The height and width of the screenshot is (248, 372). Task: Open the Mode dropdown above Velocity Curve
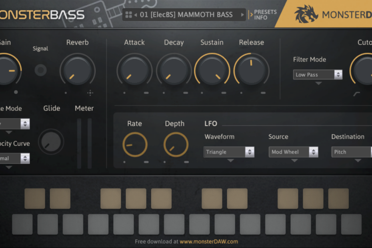[x=15, y=124]
